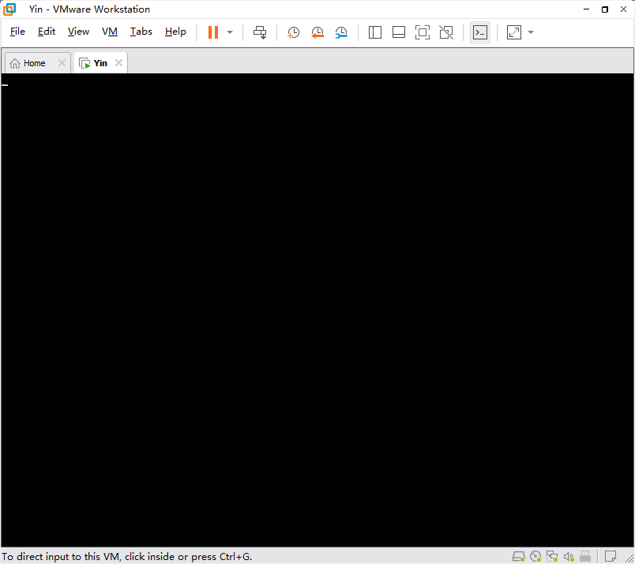The width and height of the screenshot is (635, 564).
Task: Click the sound card status icon
Action: pos(569,556)
